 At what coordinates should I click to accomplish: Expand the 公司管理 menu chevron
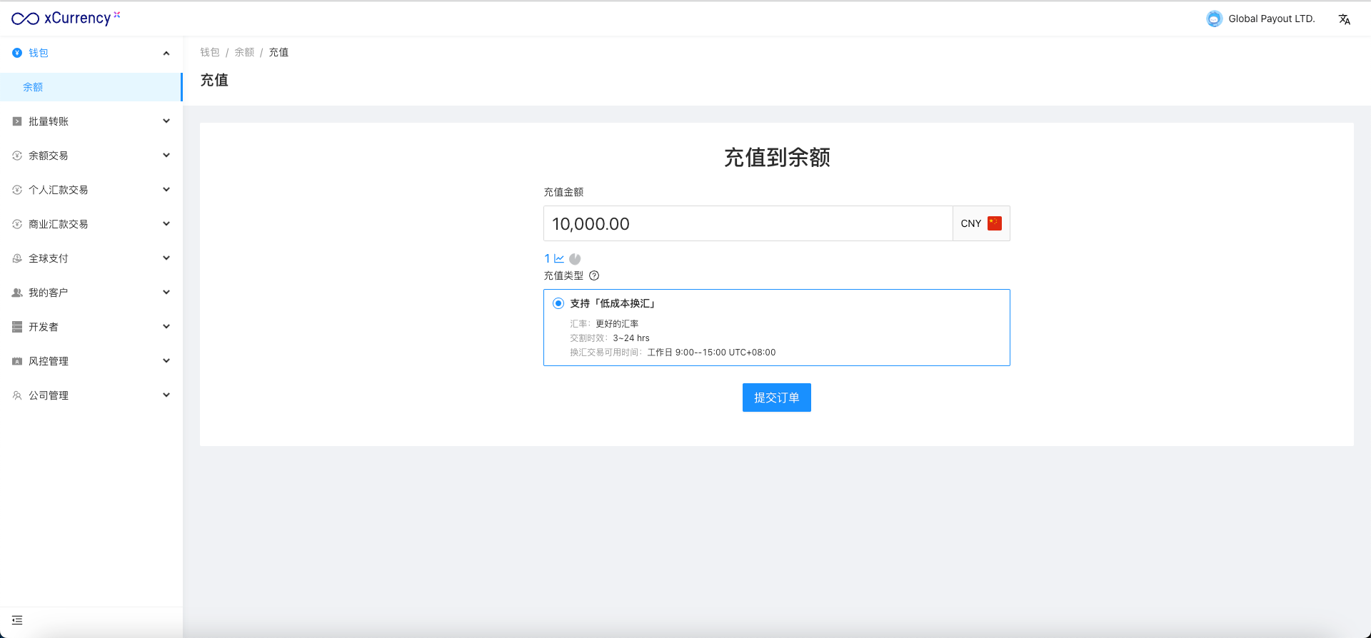click(x=166, y=395)
